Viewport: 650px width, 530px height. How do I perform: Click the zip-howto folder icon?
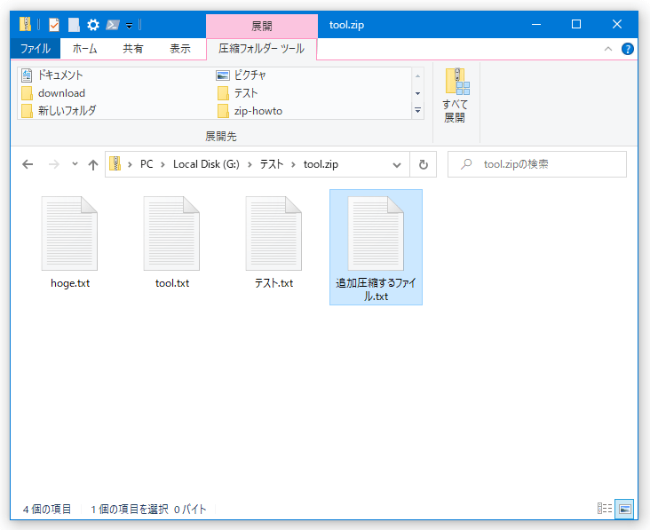pos(223,111)
